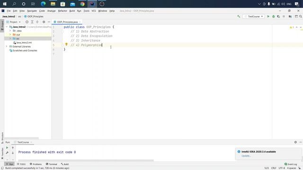Open the Analyze menu

click(x=51, y=11)
